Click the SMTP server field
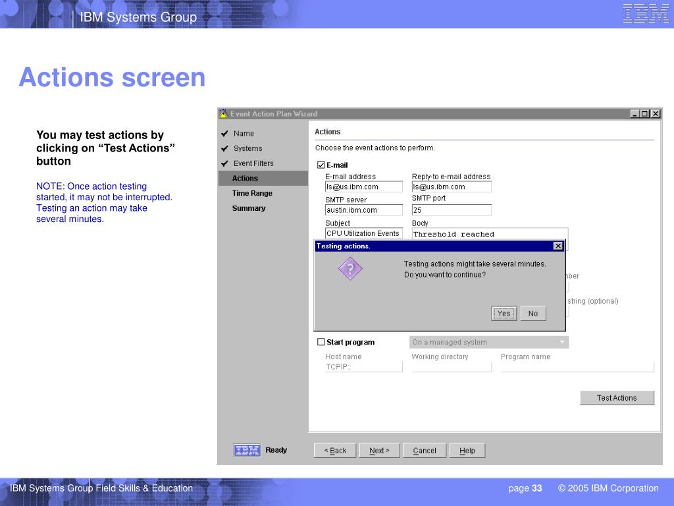 coord(363,210)
